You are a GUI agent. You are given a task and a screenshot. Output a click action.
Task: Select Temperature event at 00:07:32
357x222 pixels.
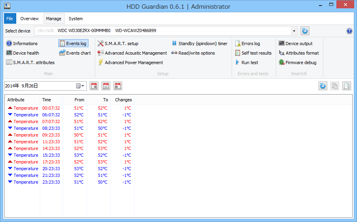click(x=69, y=108)
